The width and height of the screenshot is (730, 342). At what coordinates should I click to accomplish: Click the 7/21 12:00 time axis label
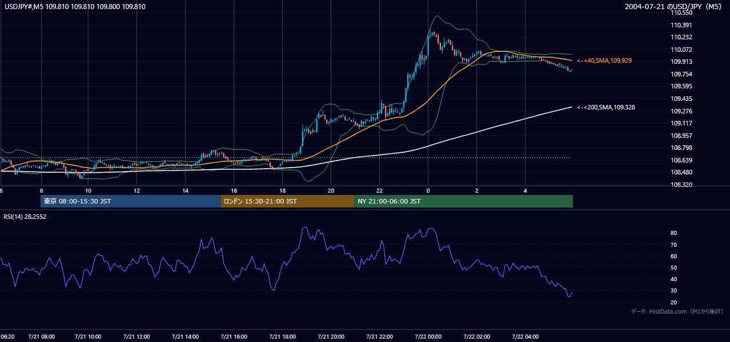(137, 337)
